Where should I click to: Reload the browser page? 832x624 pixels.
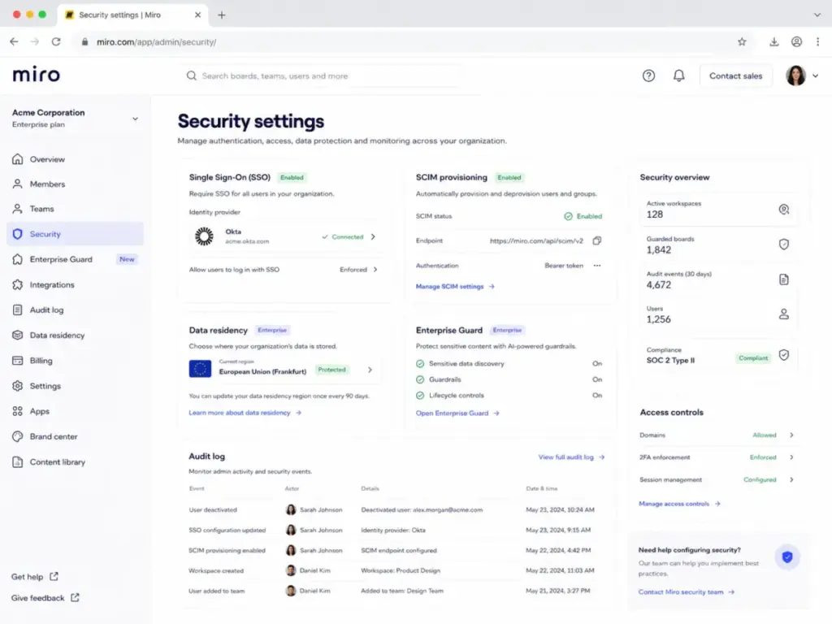click(56, 42)
